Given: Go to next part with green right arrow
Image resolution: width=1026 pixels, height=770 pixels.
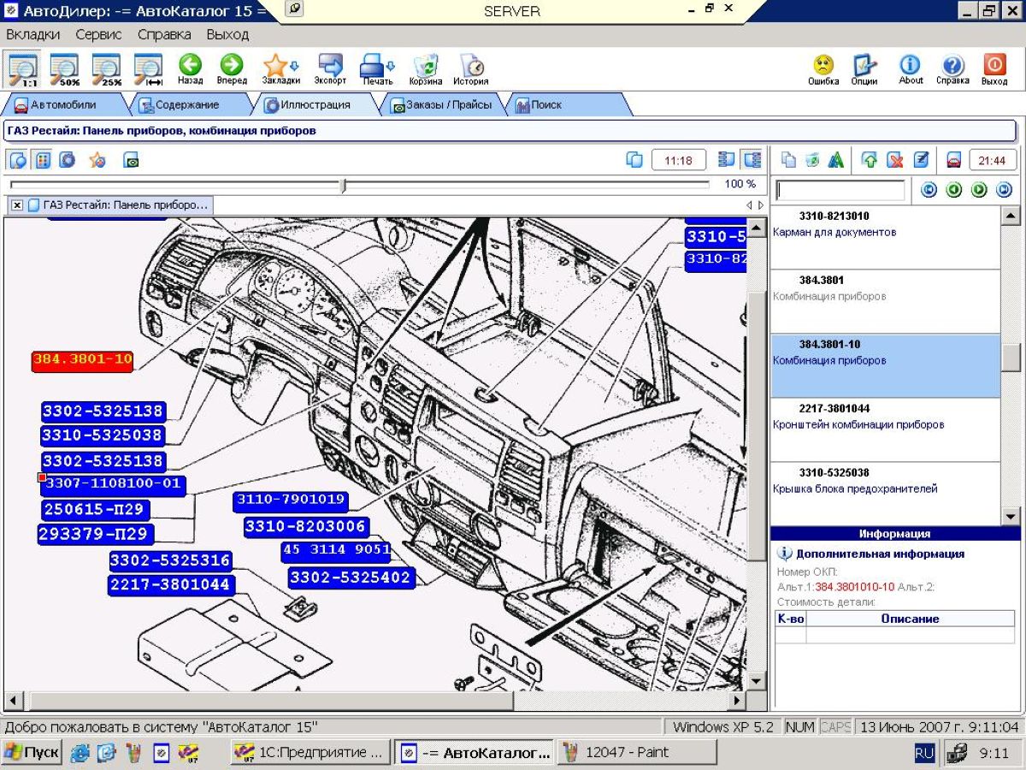Looking at the screenshot, I should tap(979, 190).
